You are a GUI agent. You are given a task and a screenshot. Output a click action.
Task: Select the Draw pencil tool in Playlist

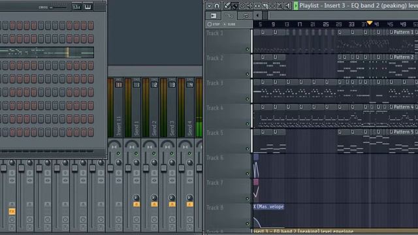tap(227, 6)
